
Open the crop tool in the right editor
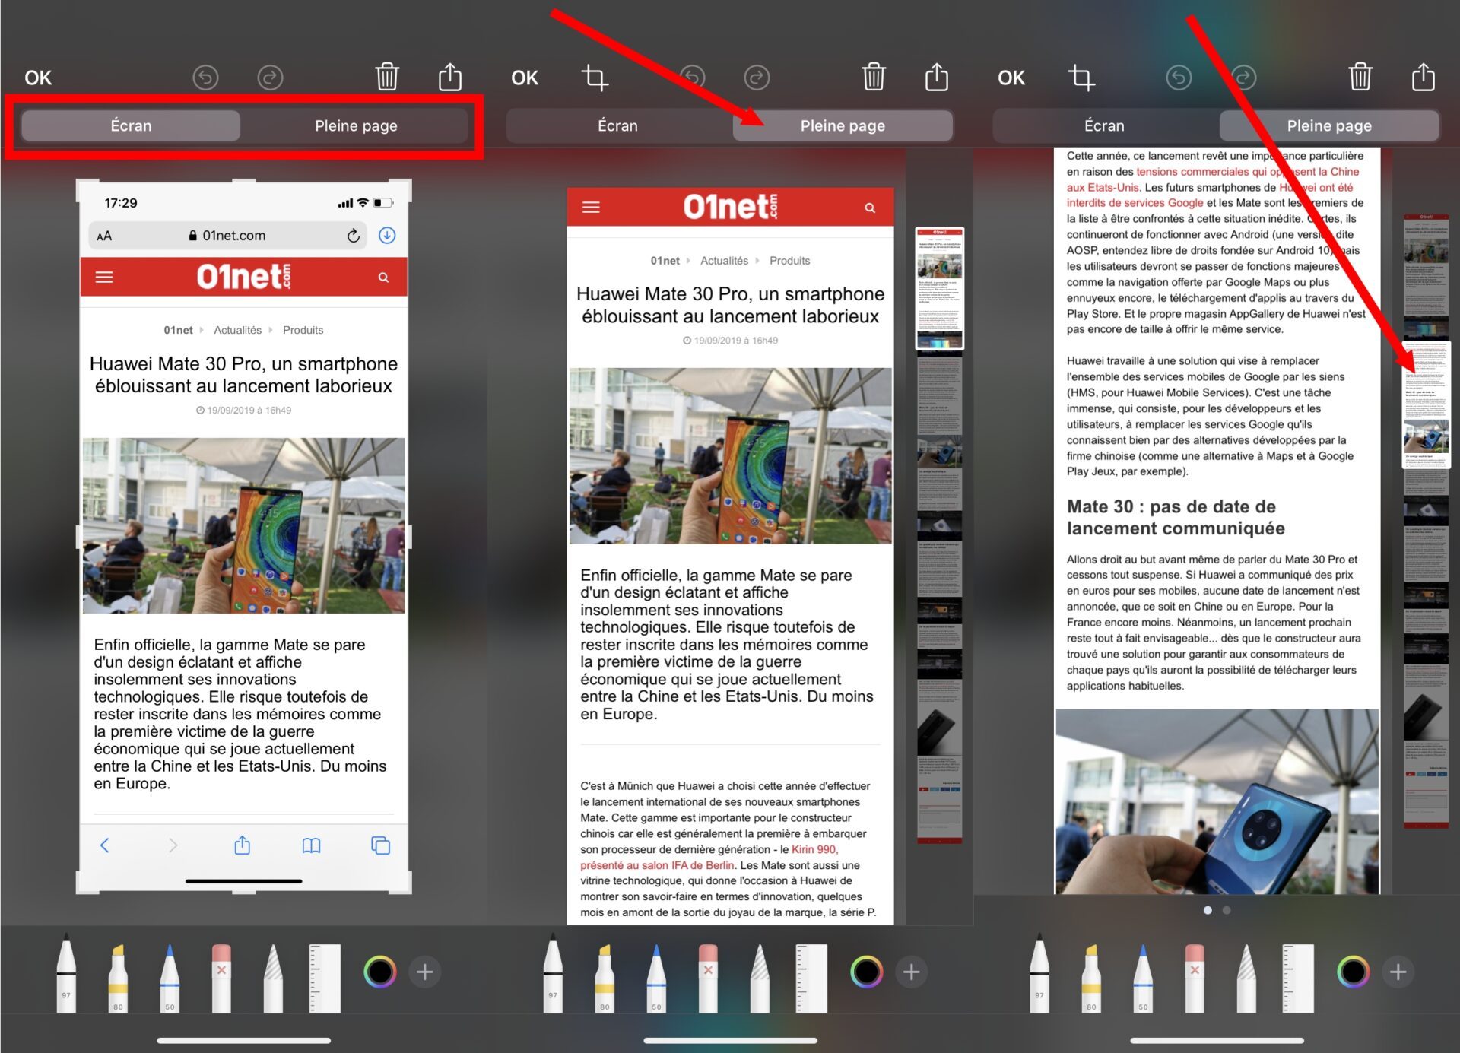(x=1081, y=78)
